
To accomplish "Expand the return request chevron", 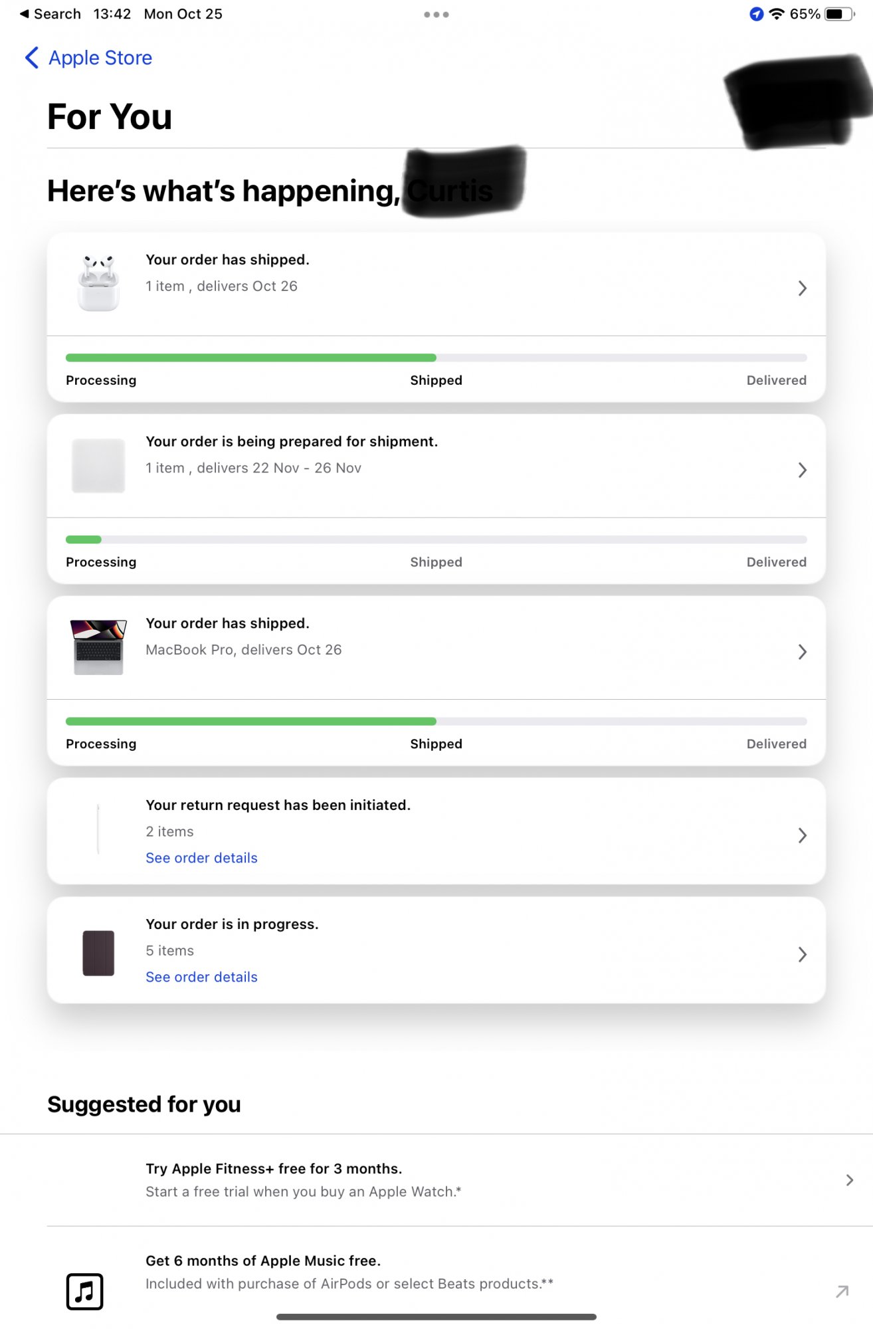I will coord(802,835).
